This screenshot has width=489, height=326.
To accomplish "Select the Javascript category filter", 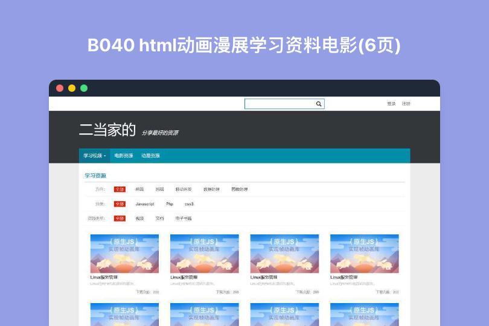I will (144, 204).
